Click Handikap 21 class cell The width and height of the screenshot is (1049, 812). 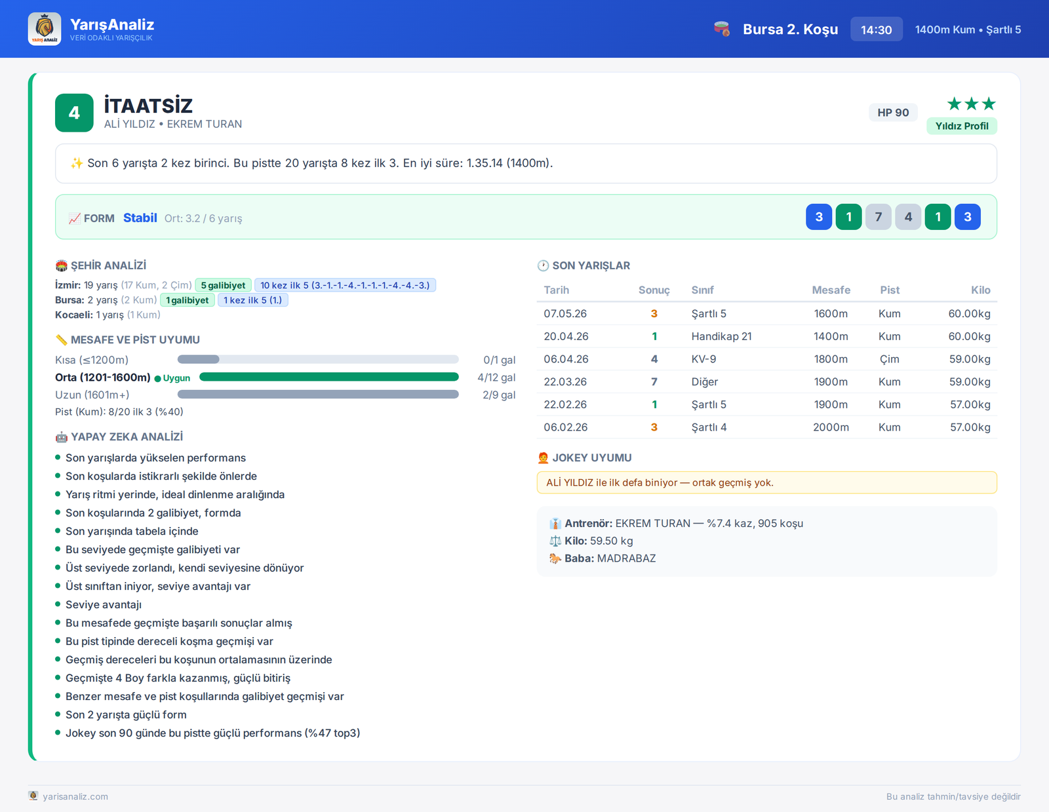pyautogui.click(x=721, y=336)
